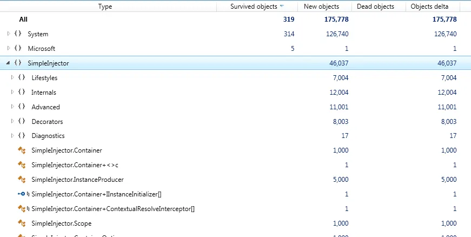Select the SimpleInjector.Scope type row
Screen dimensions: 471x237
[x=236, y=223]
